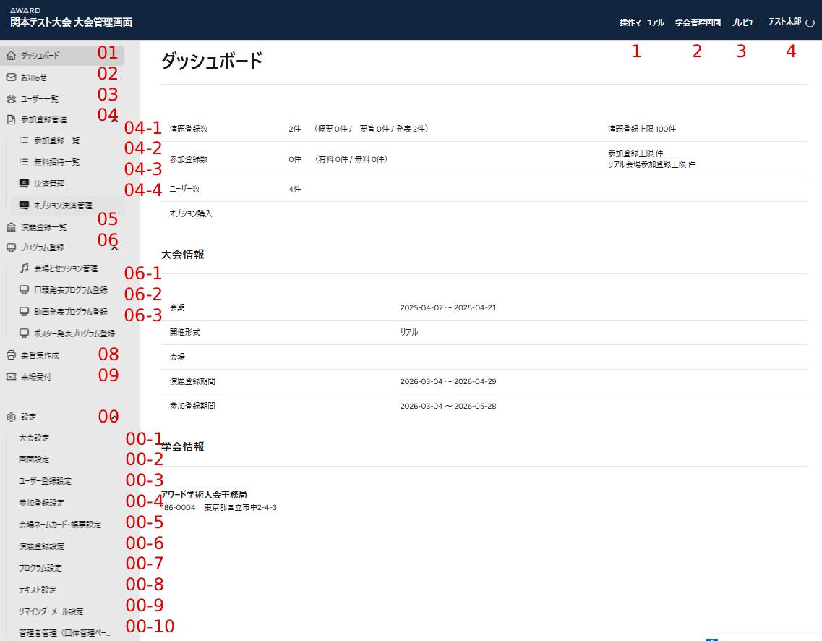Open オプション決済管理 in the sidebar
This screenshot has width=822, height=641.
63,205
